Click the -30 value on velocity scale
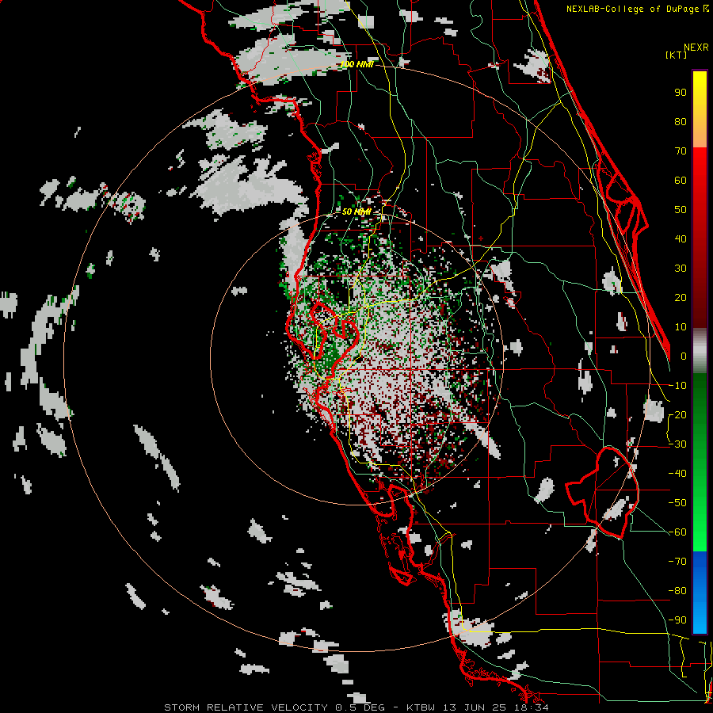 [677, 444]
